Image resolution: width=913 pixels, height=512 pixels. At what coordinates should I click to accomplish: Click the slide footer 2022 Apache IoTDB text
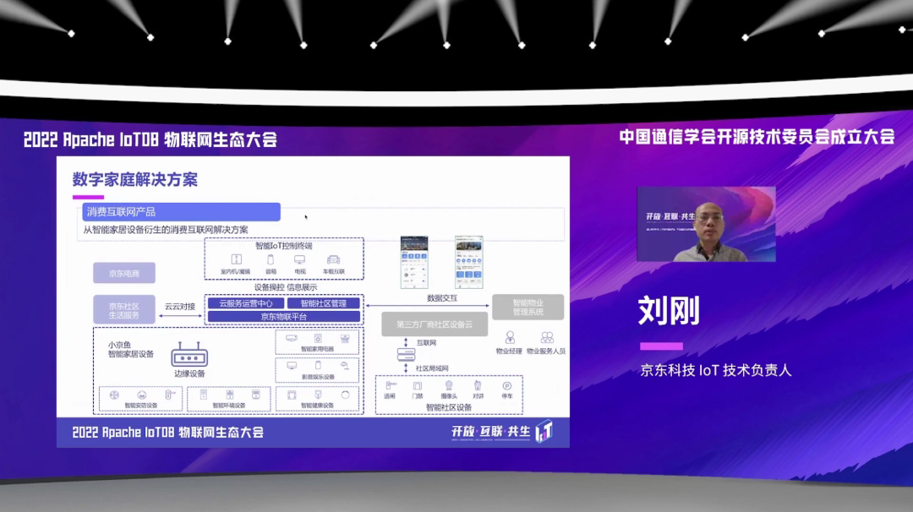pos(167,432)
